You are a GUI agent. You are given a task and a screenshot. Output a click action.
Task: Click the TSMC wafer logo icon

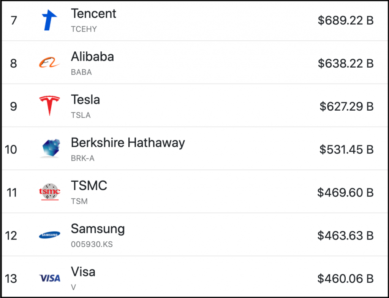click(x=49, y=192)
